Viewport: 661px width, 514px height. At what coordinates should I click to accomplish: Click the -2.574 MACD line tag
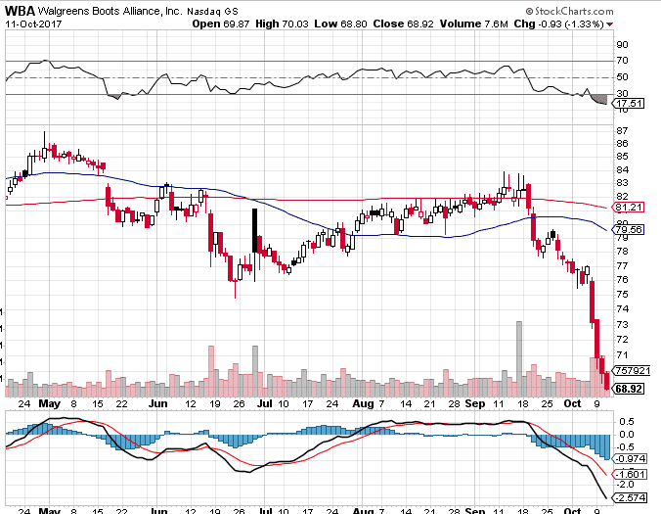click(x=631, y=498)
